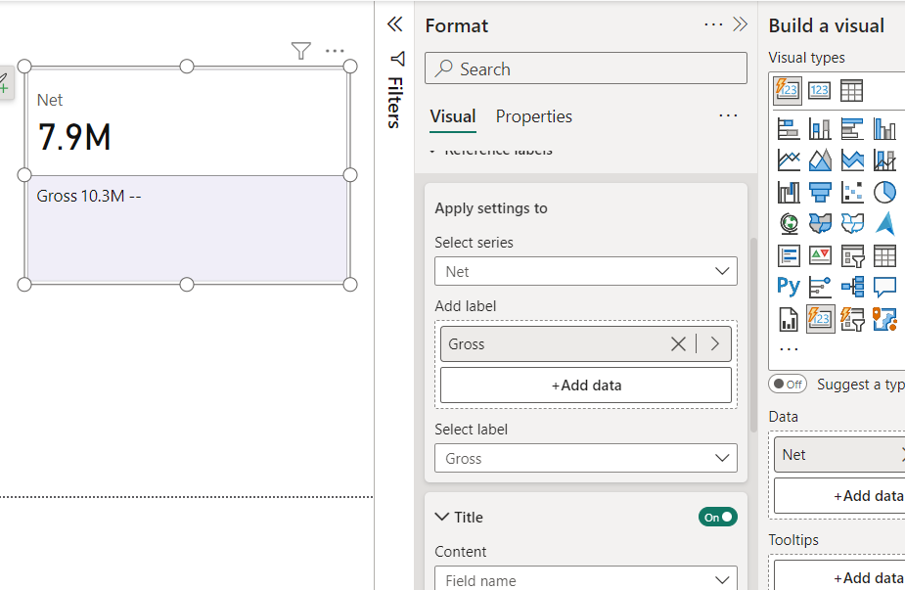Image resolution: width=905 pixels, height=590 pixels.
Task: Open the ellipsis menu beside the Properties tab
Action: click(728, 115)
